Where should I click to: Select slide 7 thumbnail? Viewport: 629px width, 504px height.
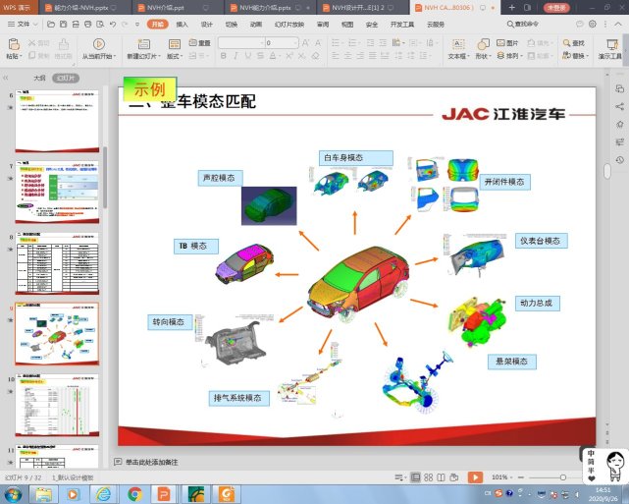(57, 192)
